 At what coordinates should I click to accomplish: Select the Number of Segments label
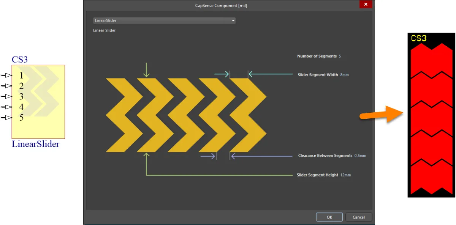point(317,56)
